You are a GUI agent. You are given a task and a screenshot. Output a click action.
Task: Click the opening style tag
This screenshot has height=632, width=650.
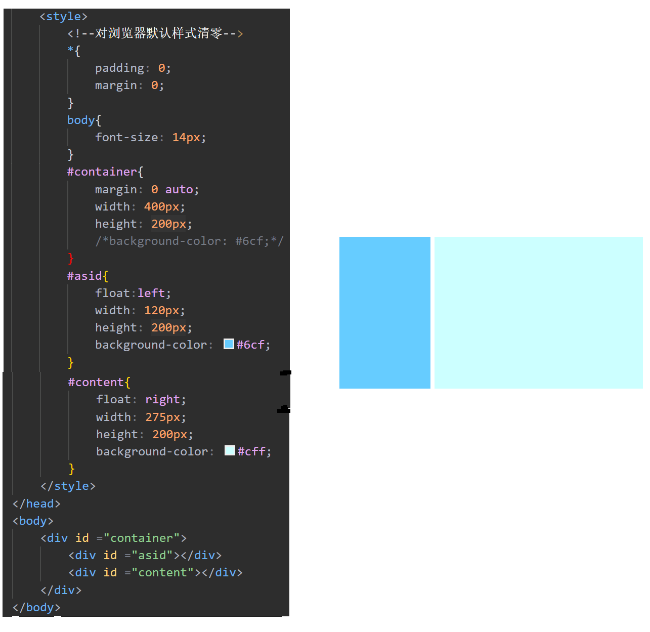pos(63,16)
